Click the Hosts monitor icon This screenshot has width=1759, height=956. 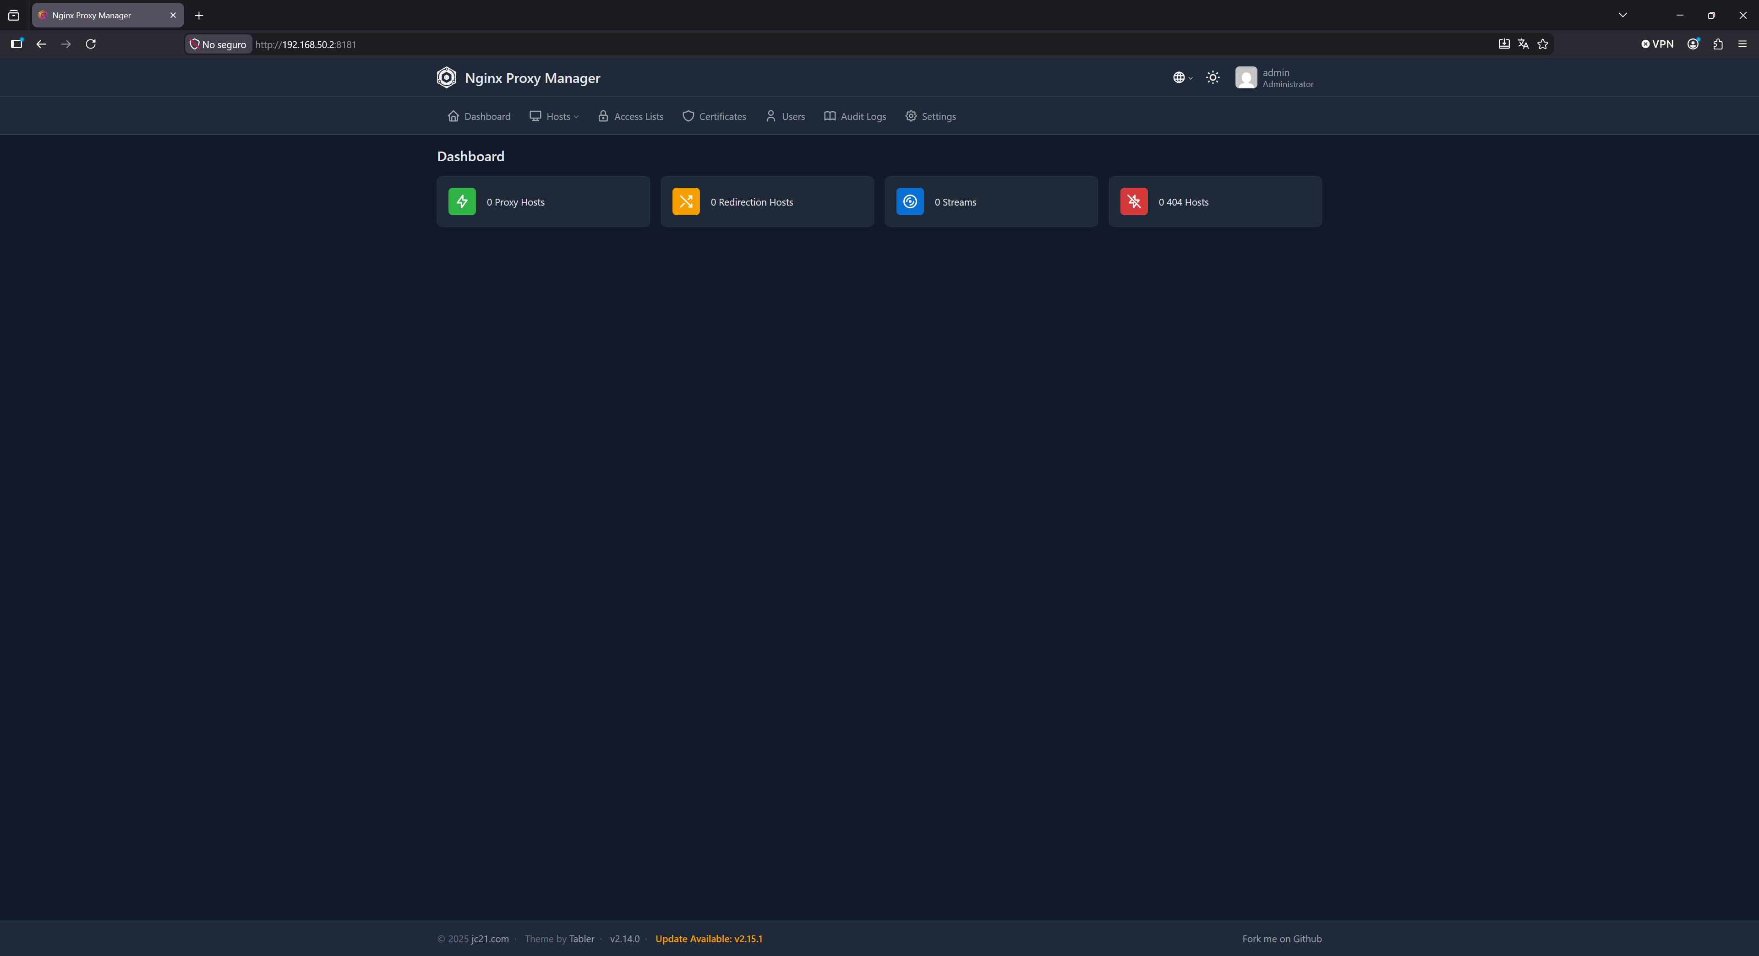point(535,116)
